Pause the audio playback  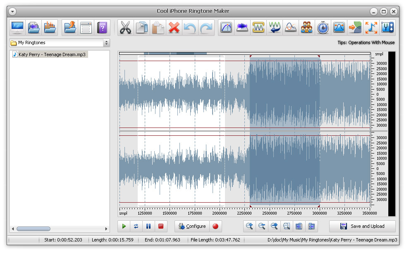pos(148,226)
